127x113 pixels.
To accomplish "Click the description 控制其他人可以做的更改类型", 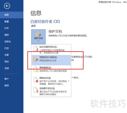I will pyautogui.click(x=53, y=71).
